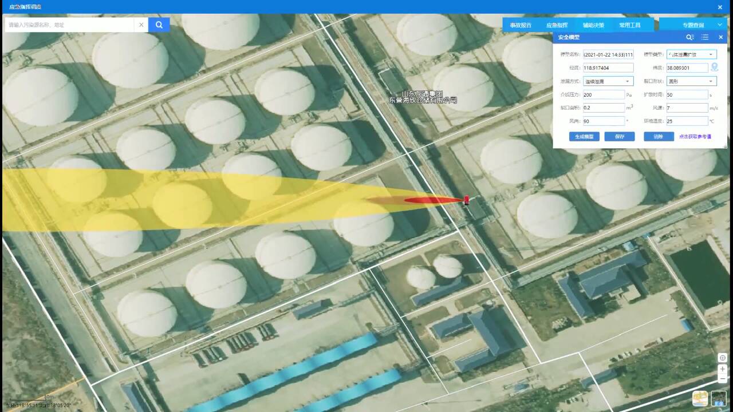Click the wind speed input field
Viewport: 733px width, 412px height.
click(687, 108)
